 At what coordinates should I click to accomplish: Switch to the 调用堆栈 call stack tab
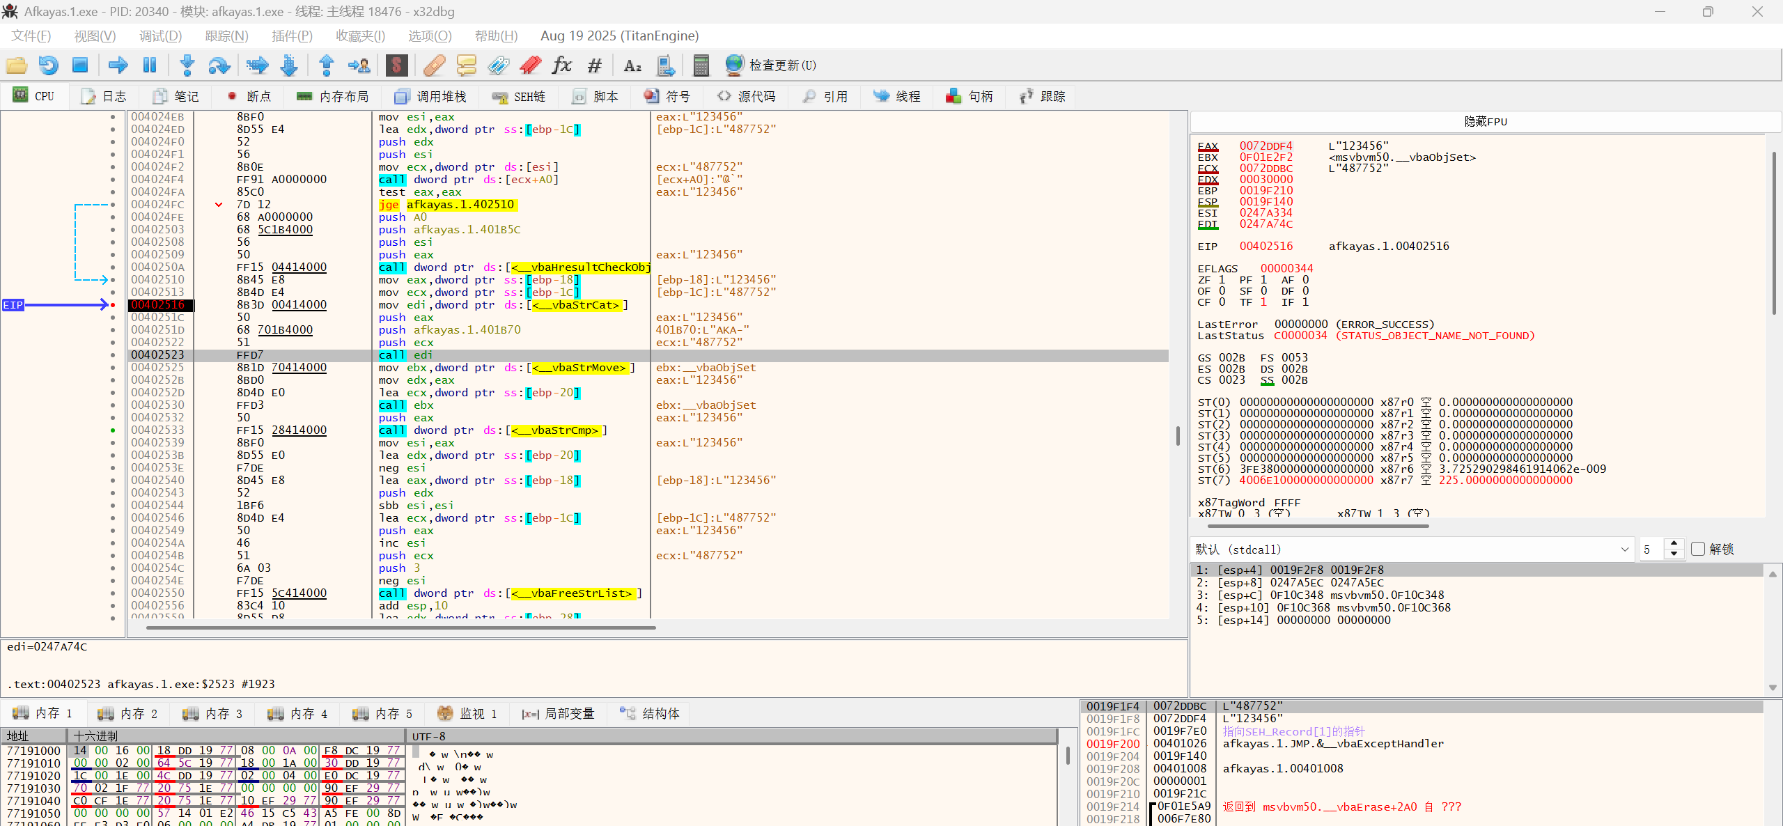(430, 96)
